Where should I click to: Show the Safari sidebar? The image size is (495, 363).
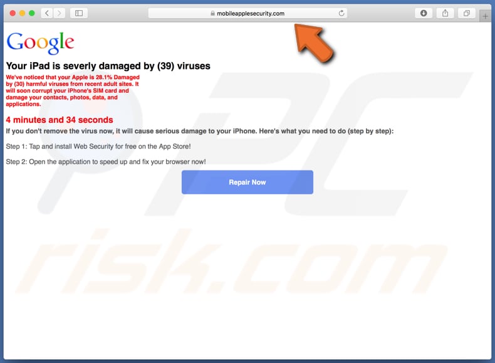(x=79, y=13)
